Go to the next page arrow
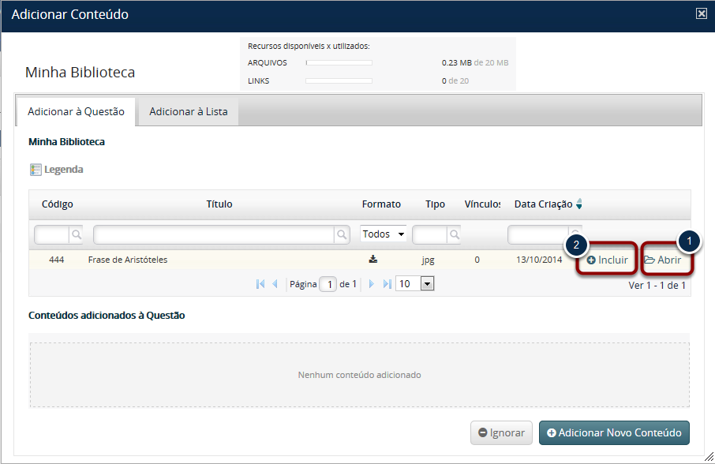 coord(372,284)
